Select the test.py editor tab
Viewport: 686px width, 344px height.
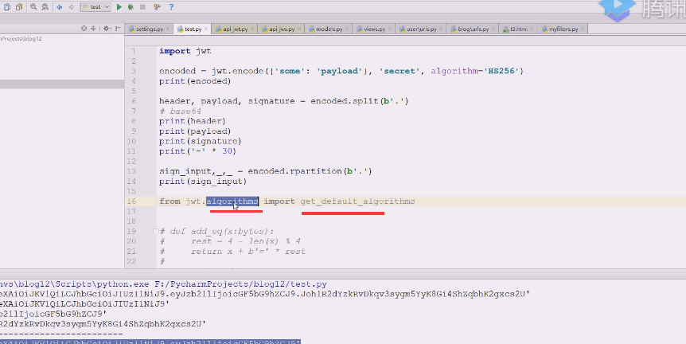193,29
